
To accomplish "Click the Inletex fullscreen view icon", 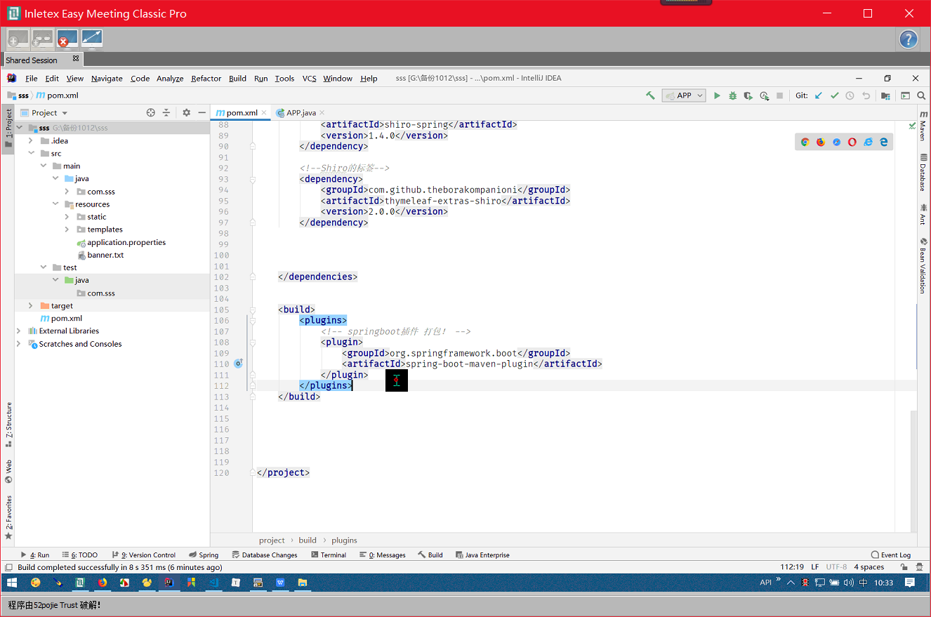I will [92, 39].
